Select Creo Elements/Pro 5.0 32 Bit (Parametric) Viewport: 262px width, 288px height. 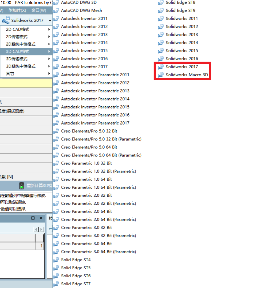(101, 139)
